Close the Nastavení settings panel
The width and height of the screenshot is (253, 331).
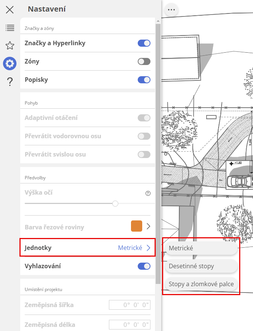coord(10,10)
